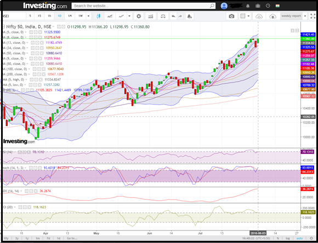Click the search magnifier icon
This screenshot has height=243, width=318.
click(212, 5)
